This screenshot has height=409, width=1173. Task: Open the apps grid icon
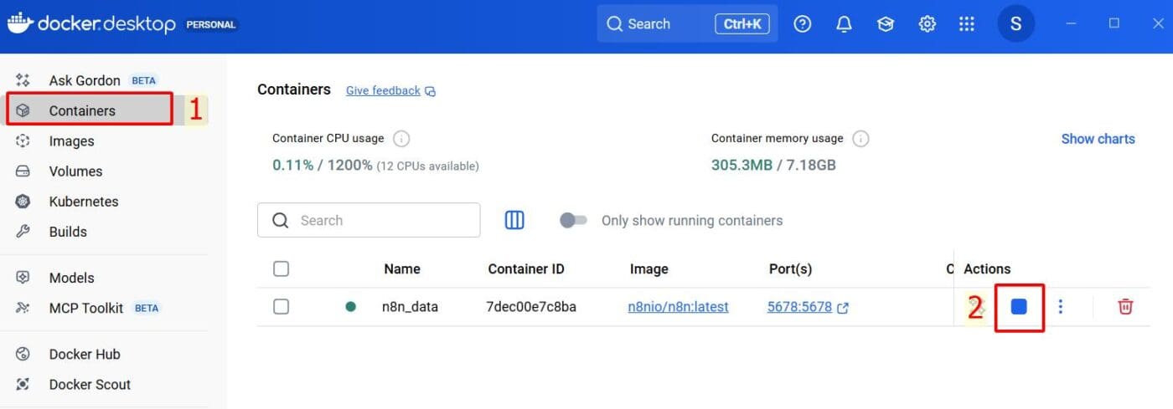tap(967, 24)
